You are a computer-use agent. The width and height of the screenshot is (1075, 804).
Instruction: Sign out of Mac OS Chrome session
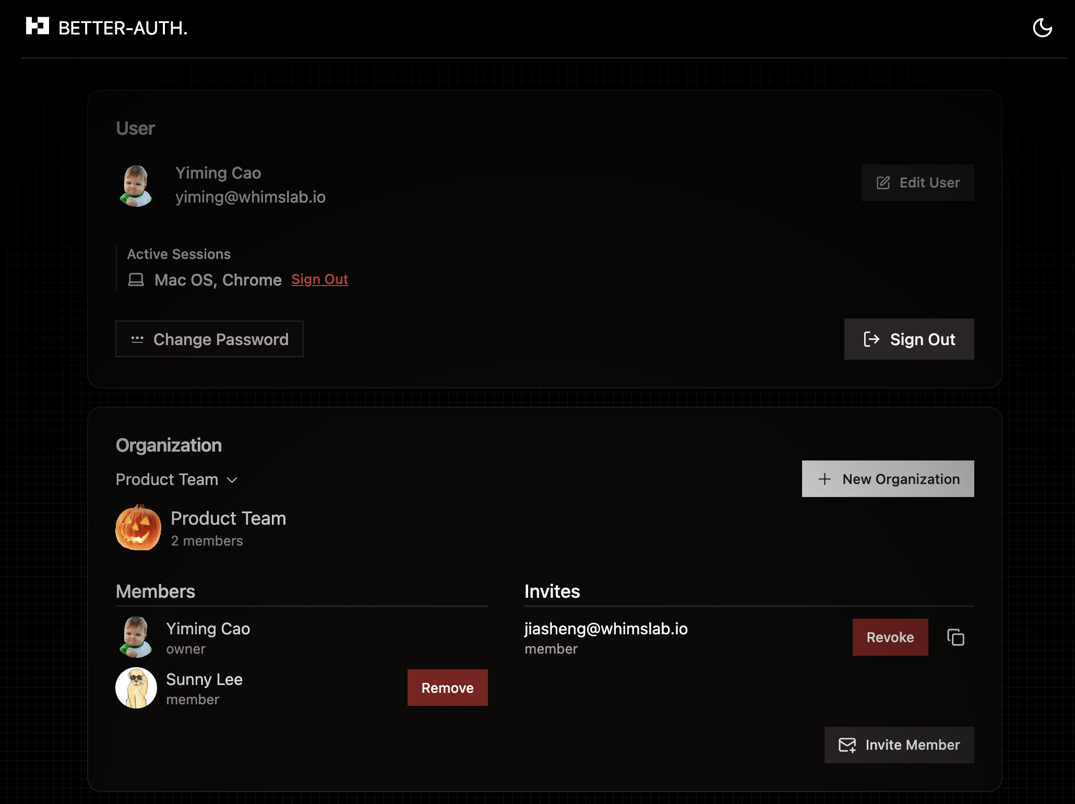[x=319, y=280]
